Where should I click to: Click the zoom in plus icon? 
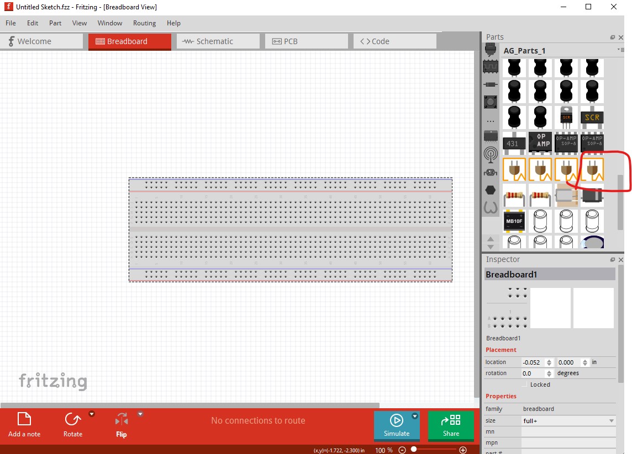463,450
